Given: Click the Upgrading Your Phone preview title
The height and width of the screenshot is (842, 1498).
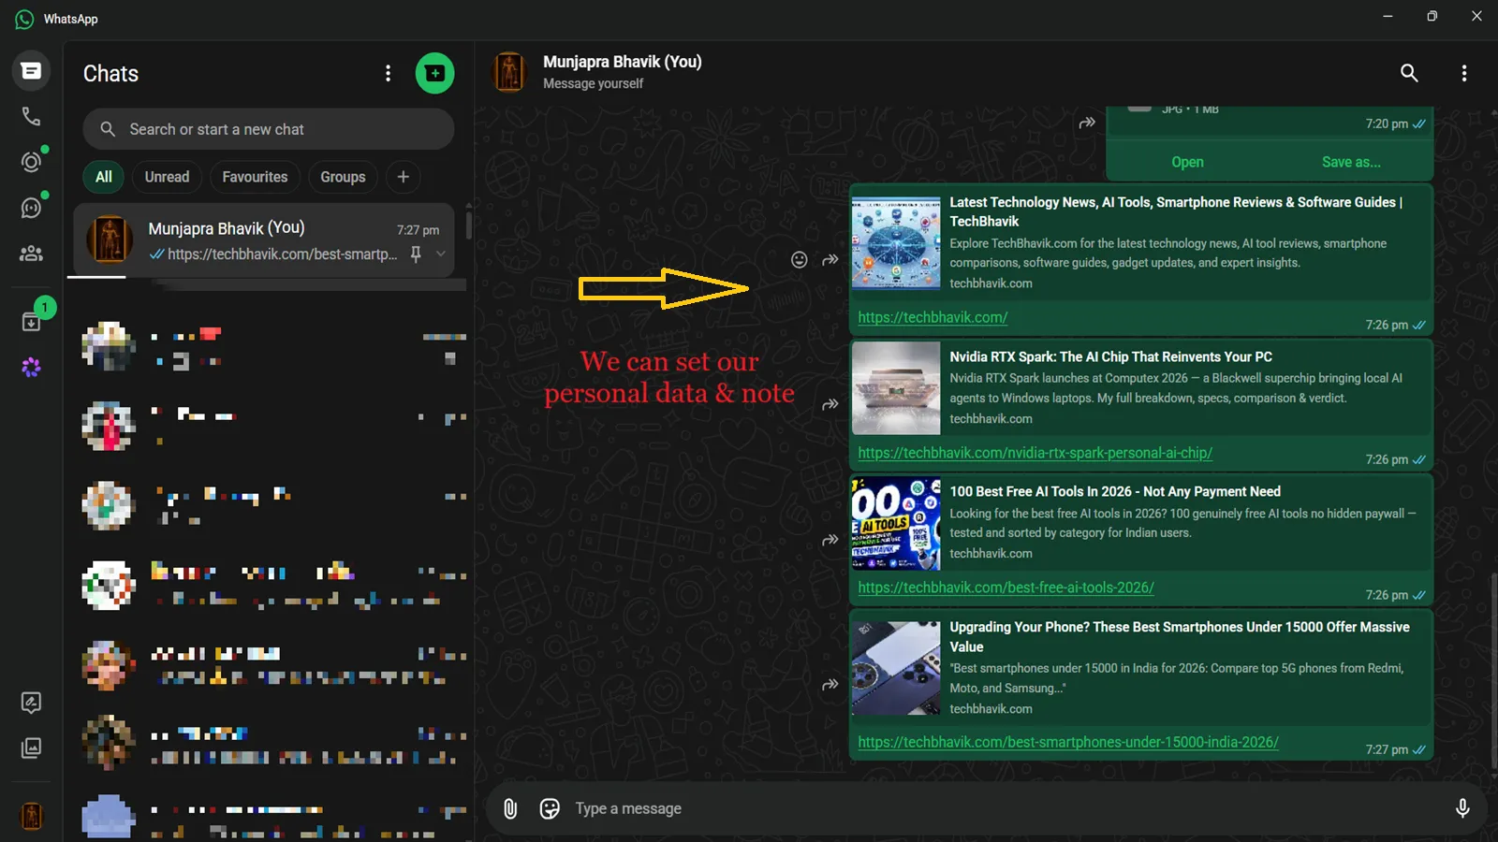Looking at the screenshot, I should pyautogui.click(x=1180, y=636).
